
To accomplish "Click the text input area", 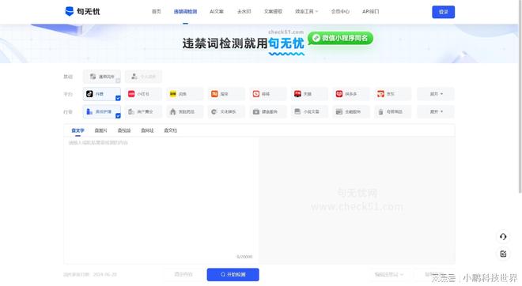I will coord(161,200).
